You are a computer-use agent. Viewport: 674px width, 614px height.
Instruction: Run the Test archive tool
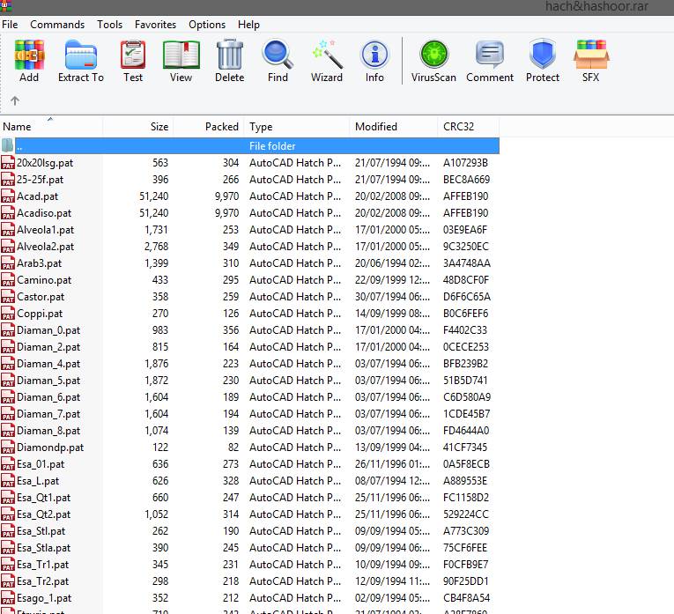coord(133,55)
